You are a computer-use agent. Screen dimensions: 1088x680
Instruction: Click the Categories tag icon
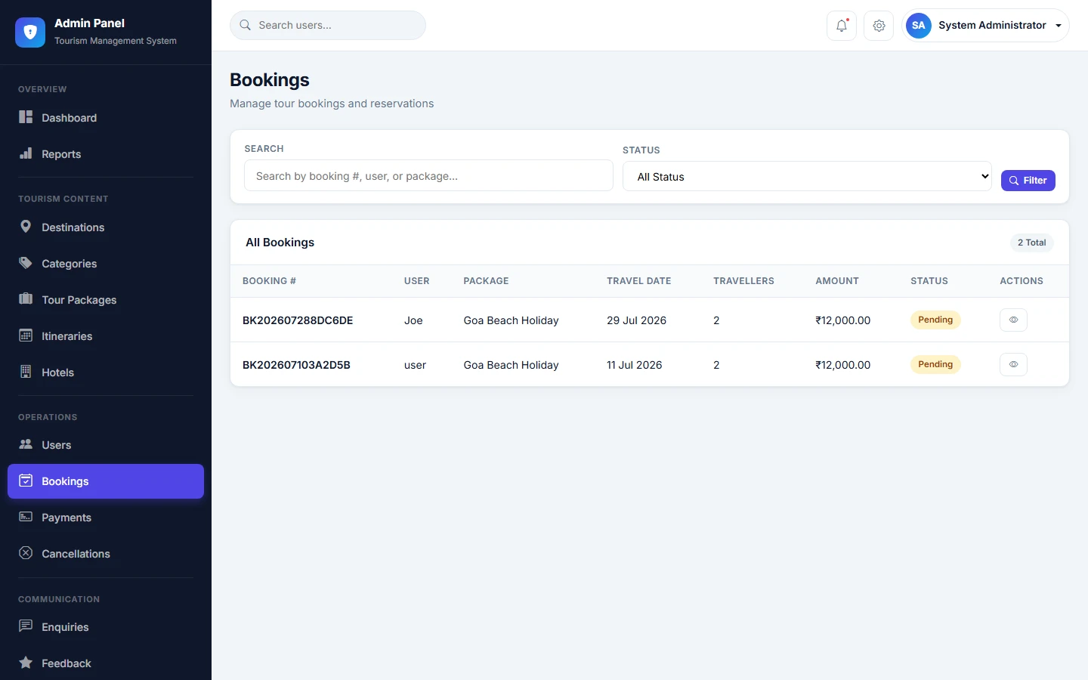pos(26,263)
